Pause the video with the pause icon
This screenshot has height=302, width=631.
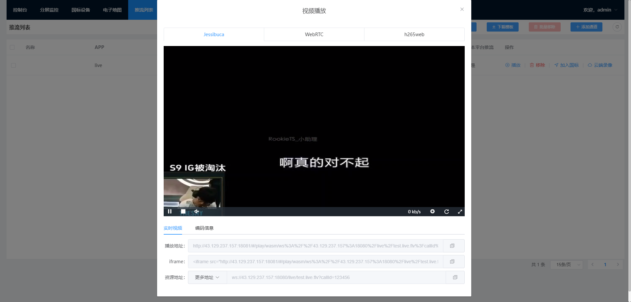(x=170, y=211)
